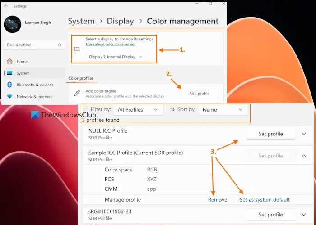Open Home in the sidebar
The height and width of the screenshot is (225, 316).
point(34,61)
